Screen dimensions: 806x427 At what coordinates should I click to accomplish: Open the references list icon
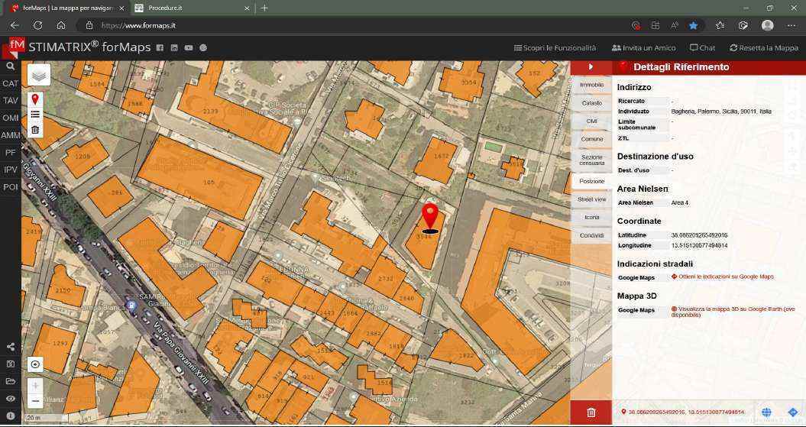pos(35,115)
